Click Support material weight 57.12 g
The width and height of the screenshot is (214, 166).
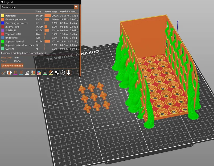tap(74, 41)
